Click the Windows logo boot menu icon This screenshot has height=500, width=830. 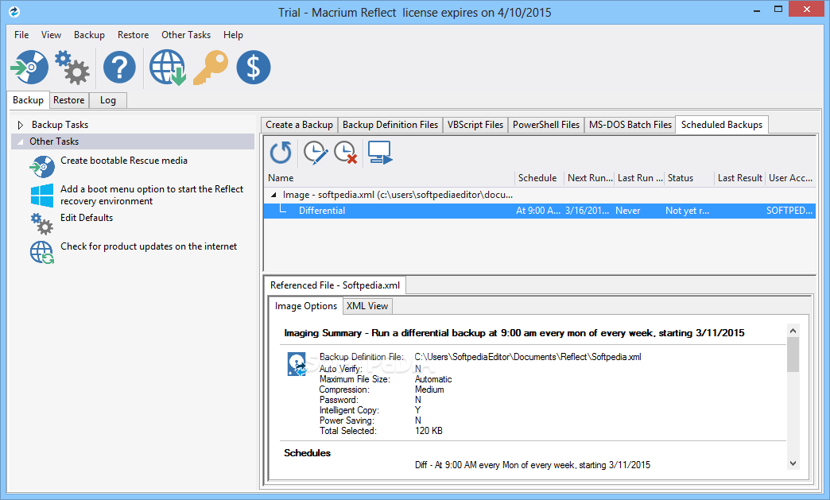coord(42,196)
